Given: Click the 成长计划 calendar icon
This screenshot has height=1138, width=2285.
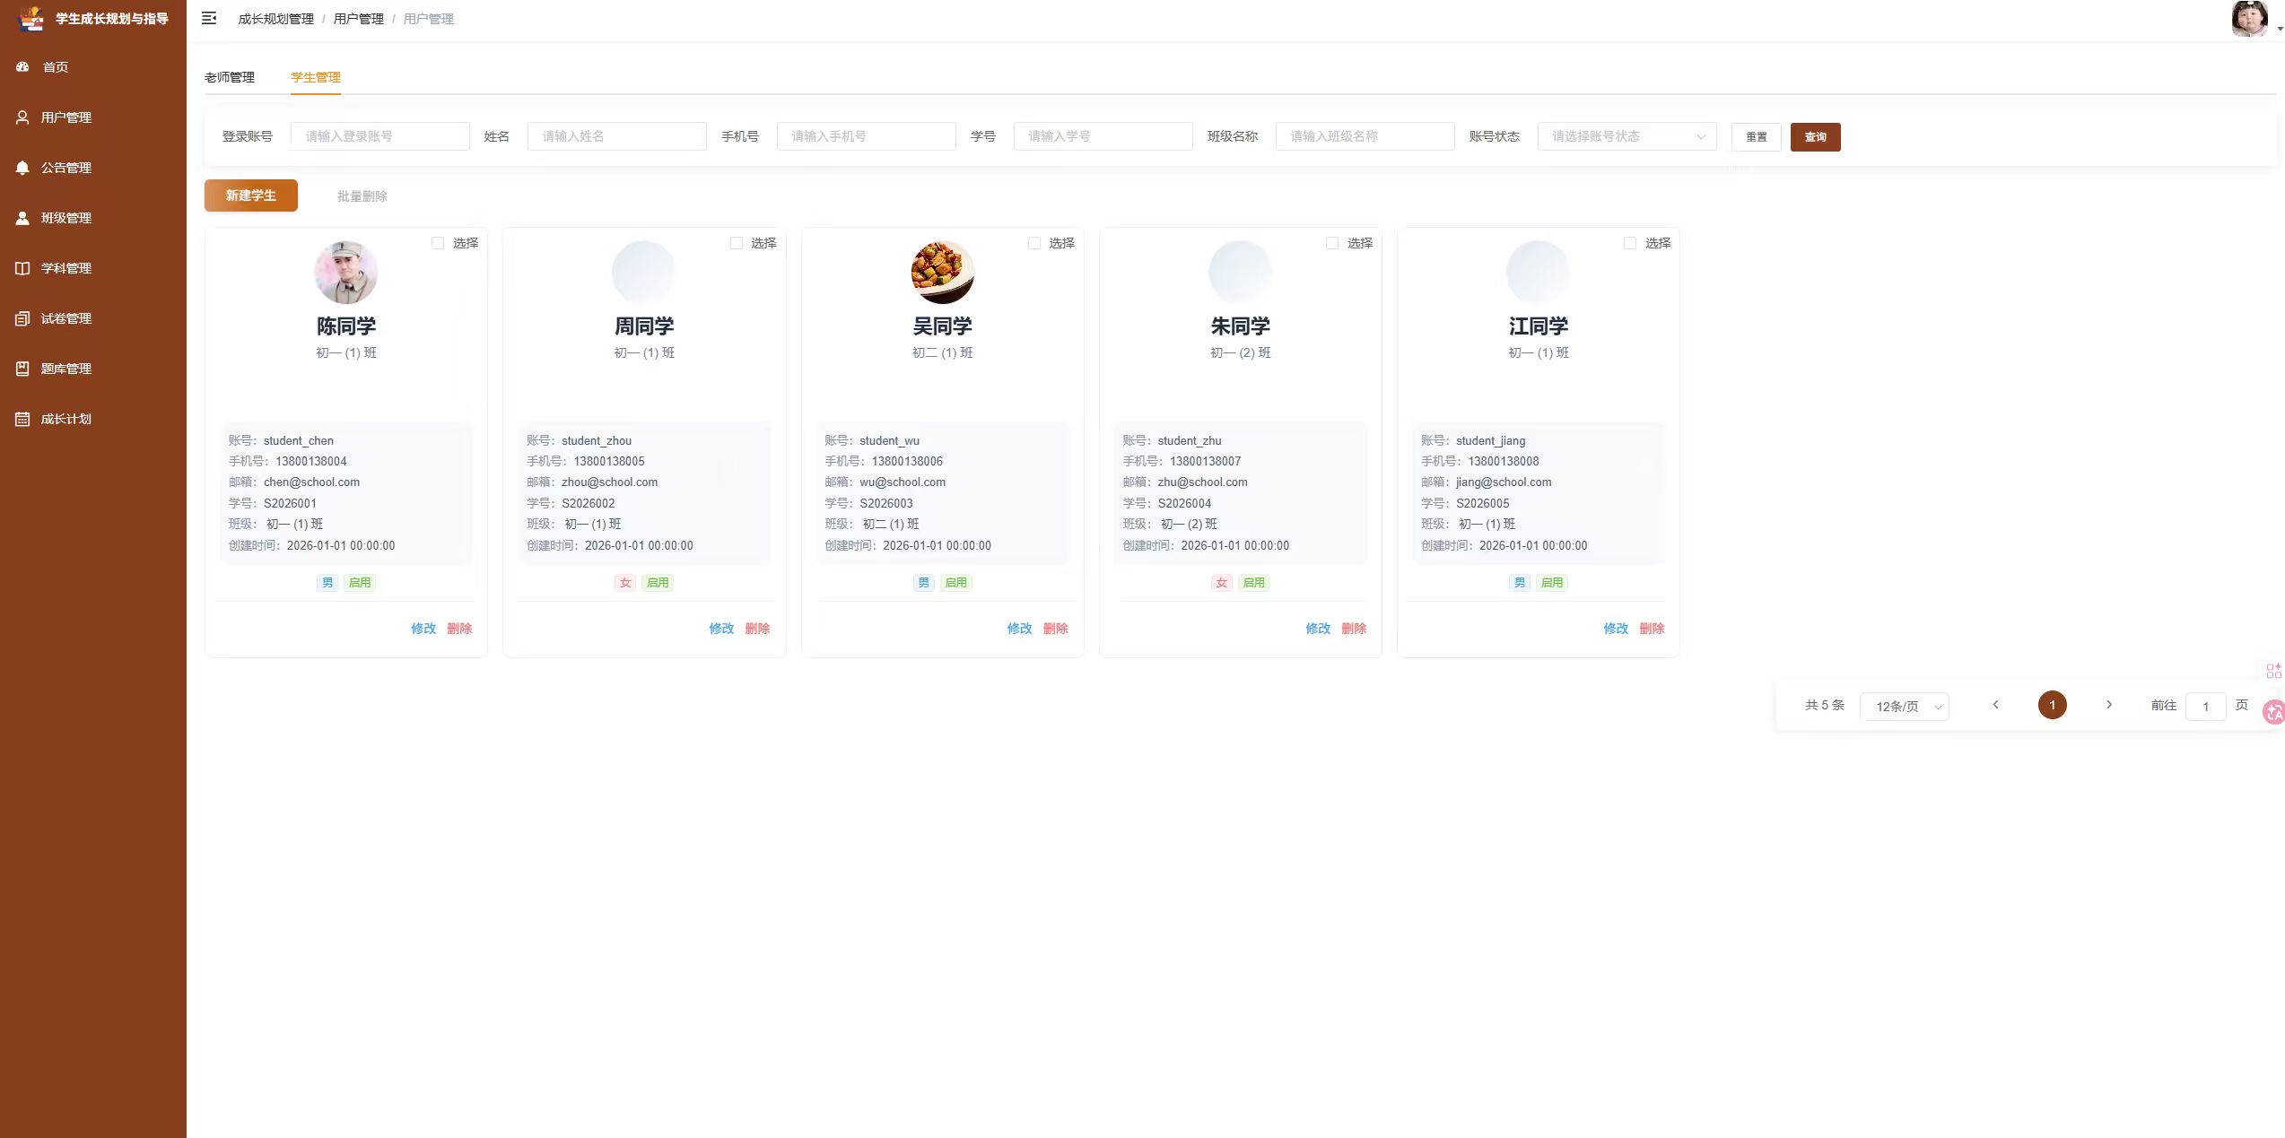Looking at the screenshot, I should (x=22, y=419).
